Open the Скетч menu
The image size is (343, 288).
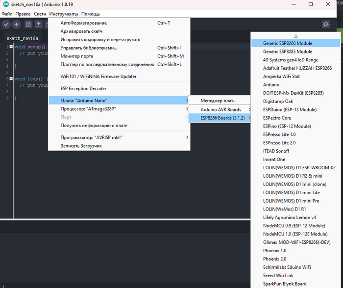(x=40, y=14)
